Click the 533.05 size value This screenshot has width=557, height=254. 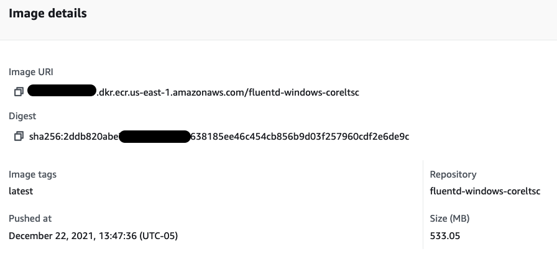coord(443,236)
